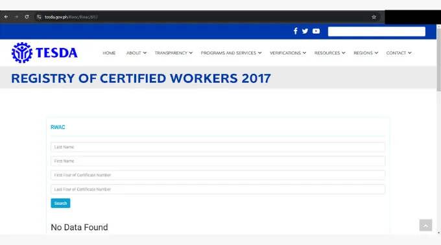Click the page vertical scrollbar thumb
441x245 pixels.
(438, 60)
